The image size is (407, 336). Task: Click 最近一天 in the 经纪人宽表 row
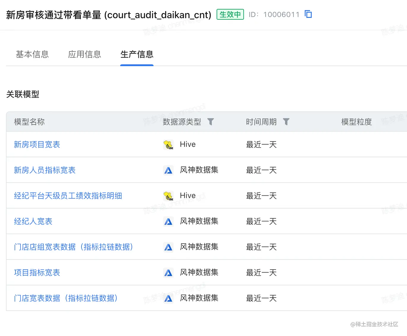(261, 221)
